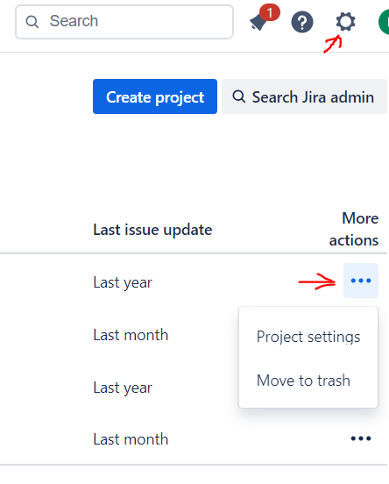
Task: Focus the top Search input field
Action: pyautogui.click(x=124, y=22)
